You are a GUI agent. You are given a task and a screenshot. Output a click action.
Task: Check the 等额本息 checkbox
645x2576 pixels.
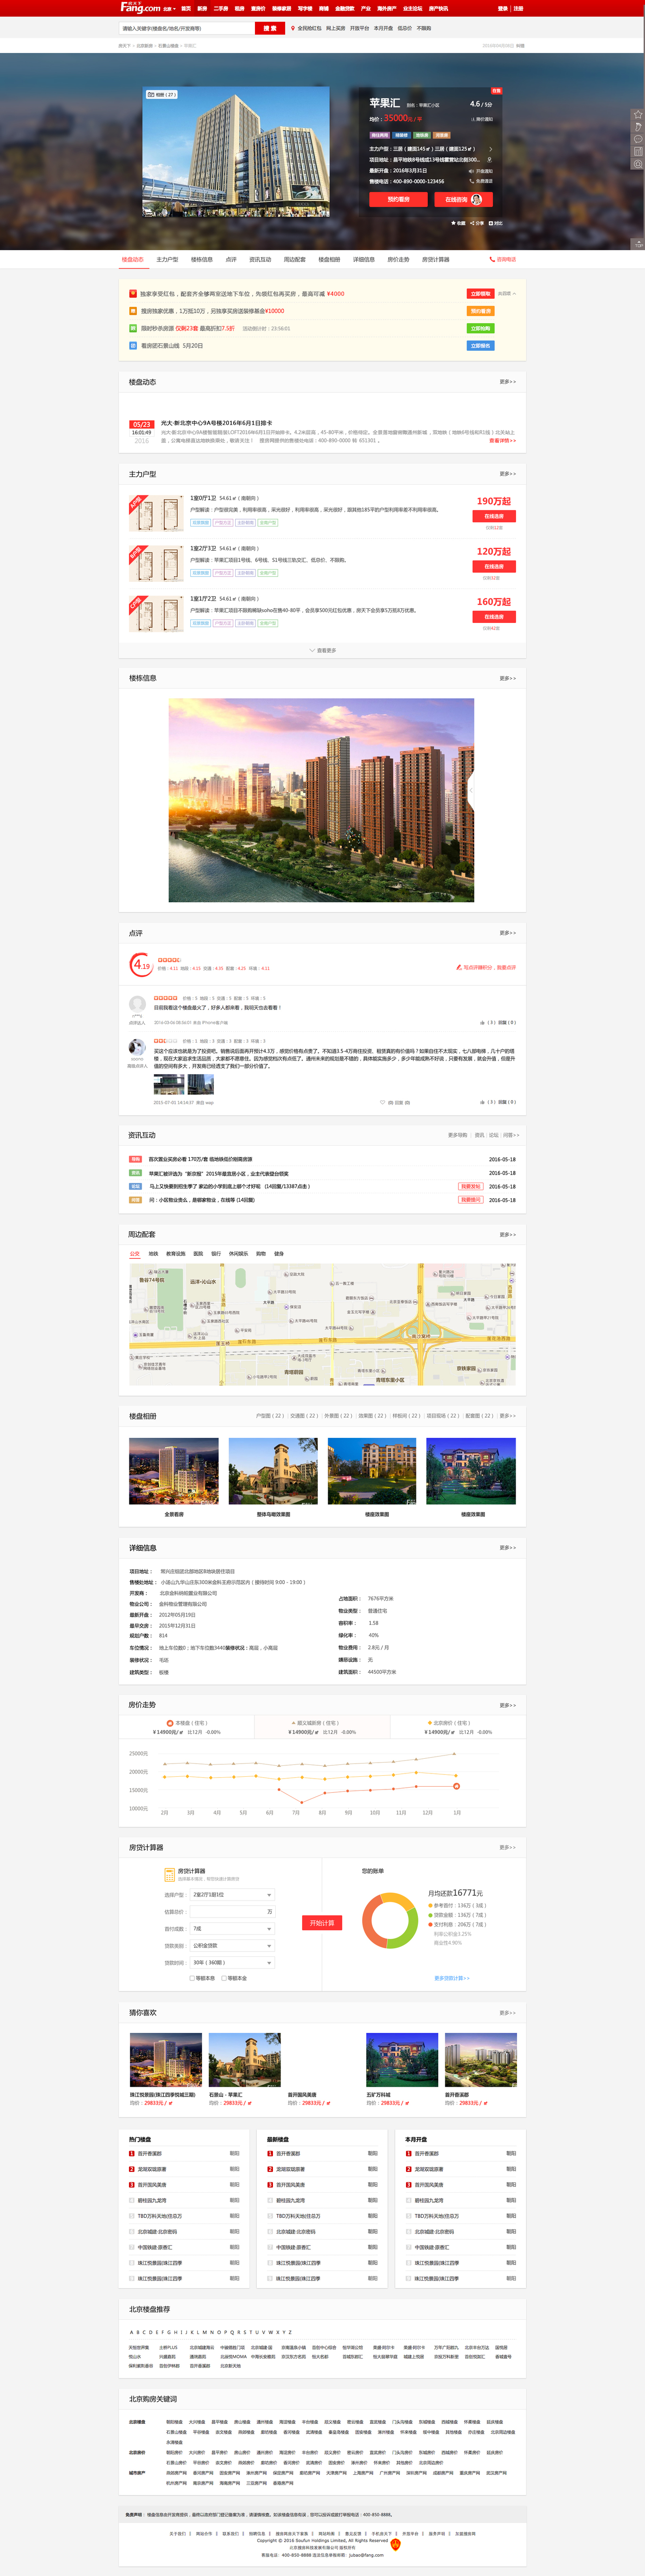192,1978
